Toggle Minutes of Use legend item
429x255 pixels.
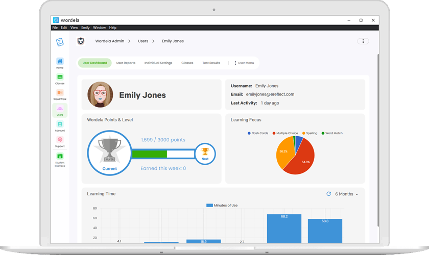point(222,205)
